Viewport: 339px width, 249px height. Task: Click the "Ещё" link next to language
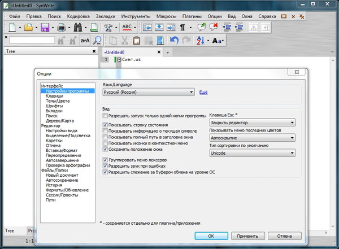(x=203, y=92)
